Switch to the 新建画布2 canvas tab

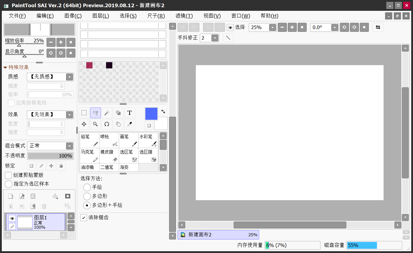pyautogui.click(x=218, y=235)
